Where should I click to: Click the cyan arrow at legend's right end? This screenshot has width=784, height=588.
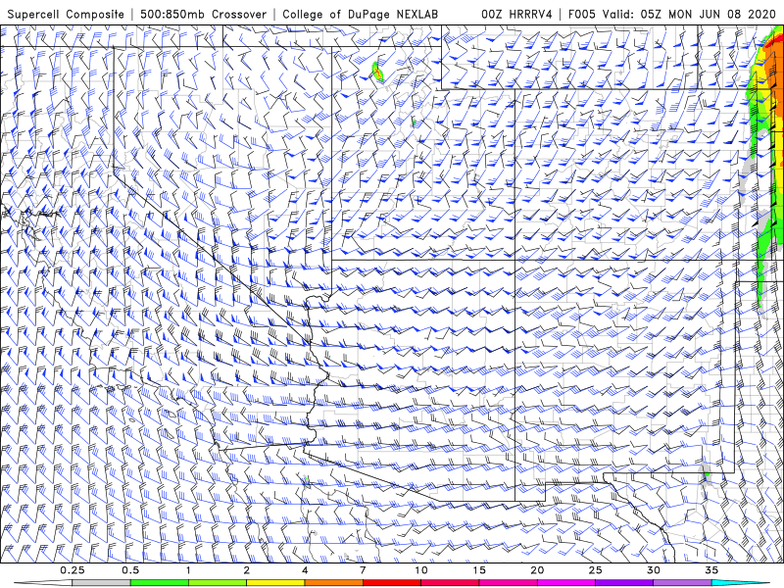point(740,583)
